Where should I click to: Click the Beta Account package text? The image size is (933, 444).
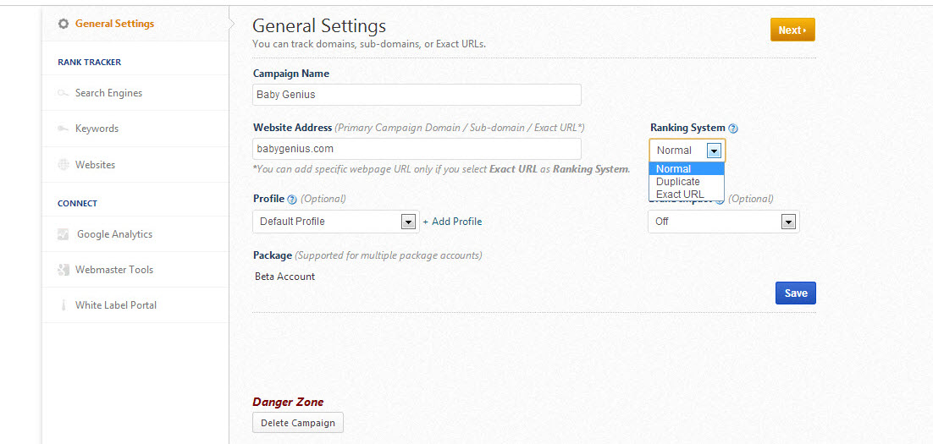pyautogui.click(x=285, y=277)
